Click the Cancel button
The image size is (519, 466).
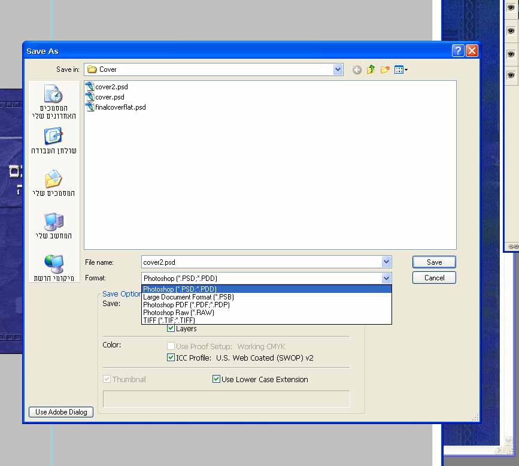(x=434, y=278)
